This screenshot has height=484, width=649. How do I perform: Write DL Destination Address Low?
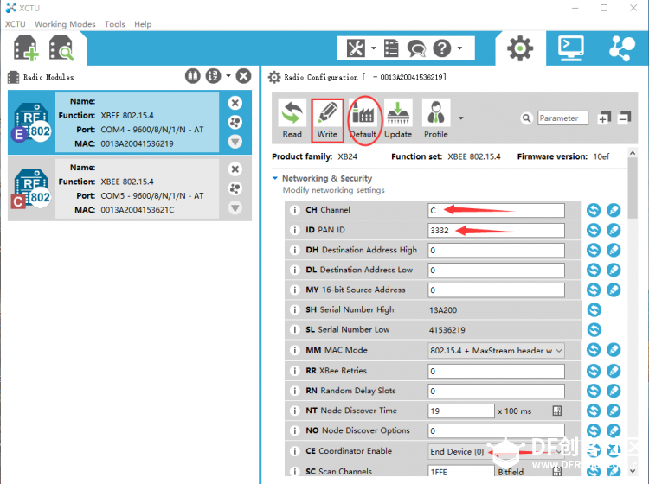614,270
